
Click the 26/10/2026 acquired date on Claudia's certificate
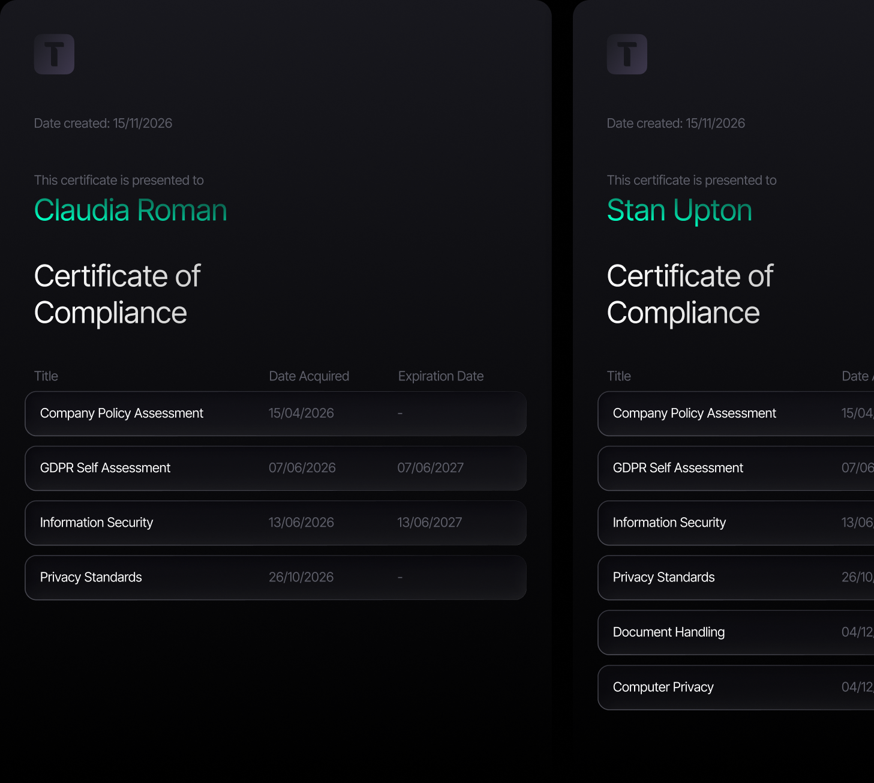point(301,577)
